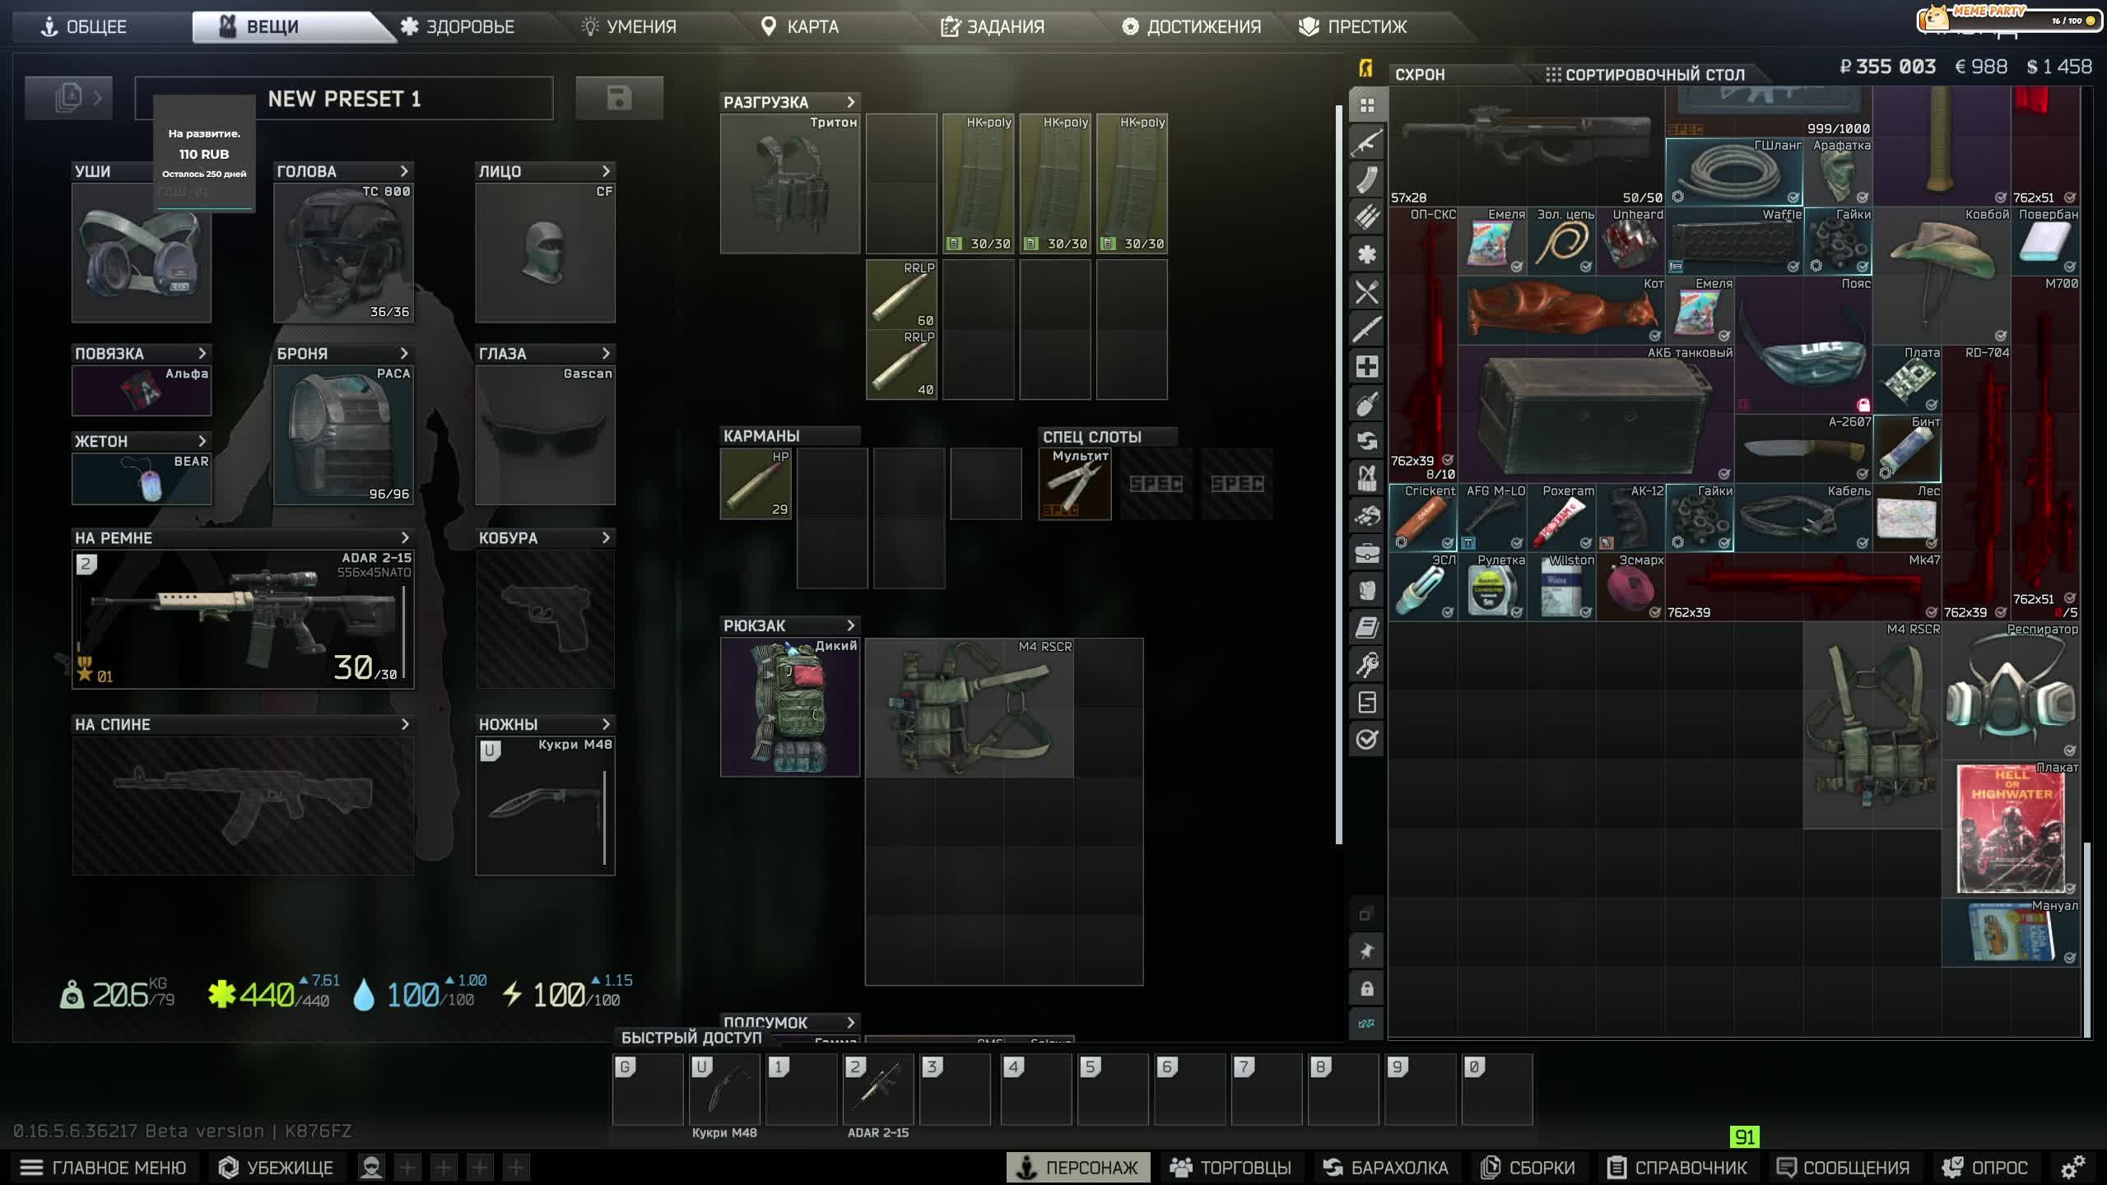Open settings gear in bottom bar

pyautogui.click(x=2073, y=1167)
